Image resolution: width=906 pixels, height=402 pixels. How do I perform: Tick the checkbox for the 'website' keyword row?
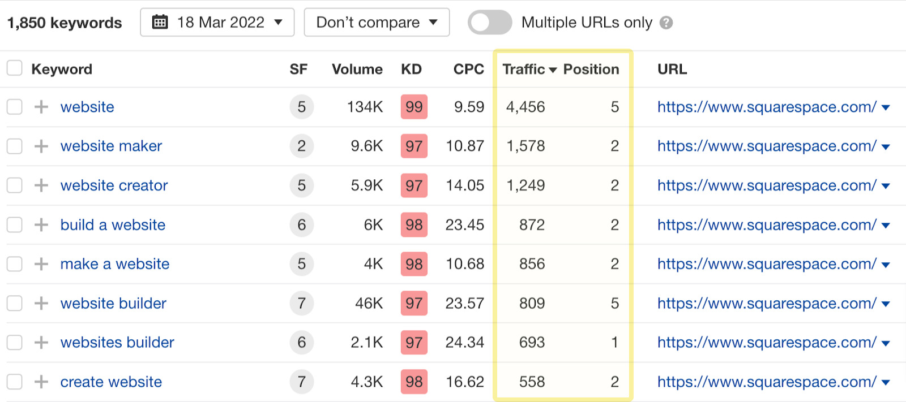pyautogui.click(x=15, y=107)
